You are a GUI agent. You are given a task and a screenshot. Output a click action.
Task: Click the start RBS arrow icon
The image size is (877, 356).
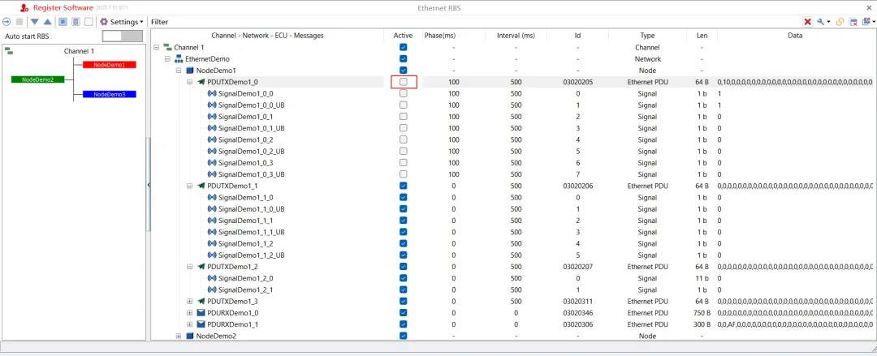point(6,22)
